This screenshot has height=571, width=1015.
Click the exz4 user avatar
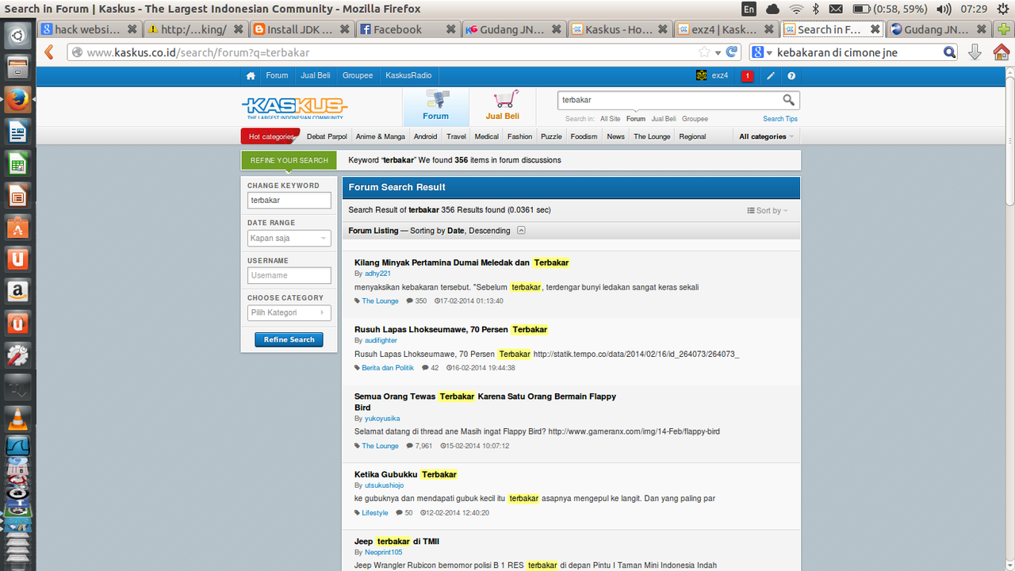702,75
